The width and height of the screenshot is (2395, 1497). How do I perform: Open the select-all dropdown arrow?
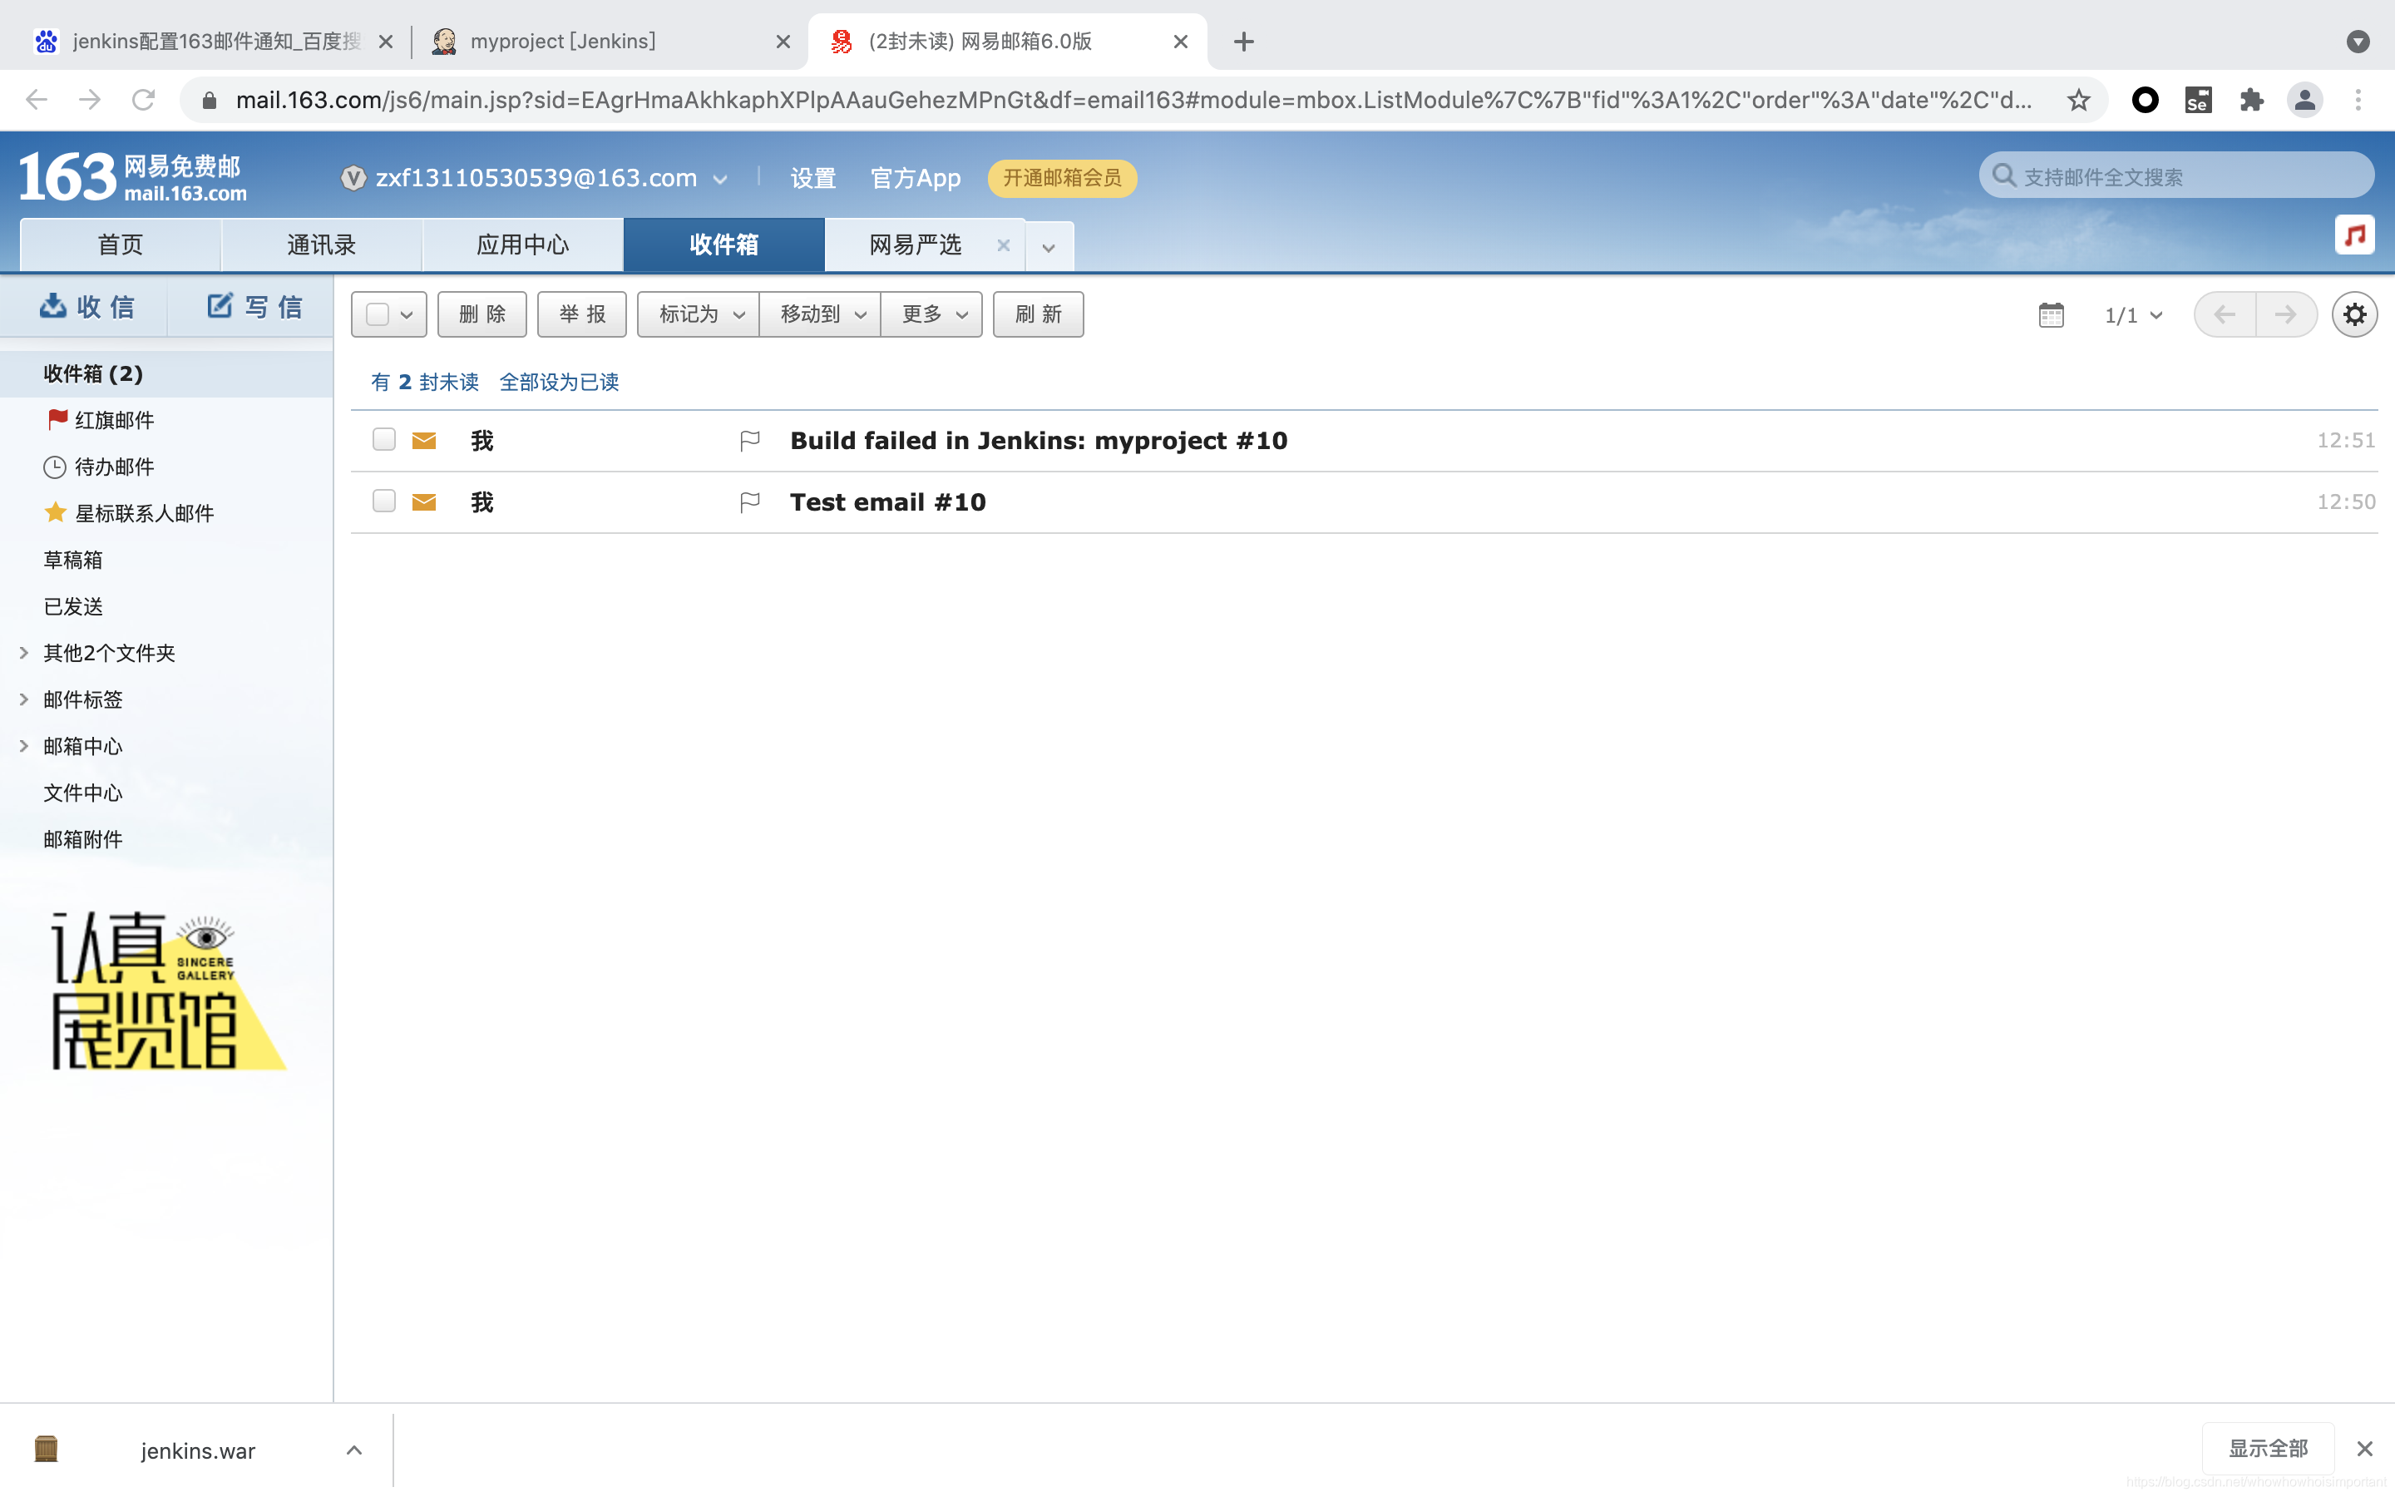407,316
